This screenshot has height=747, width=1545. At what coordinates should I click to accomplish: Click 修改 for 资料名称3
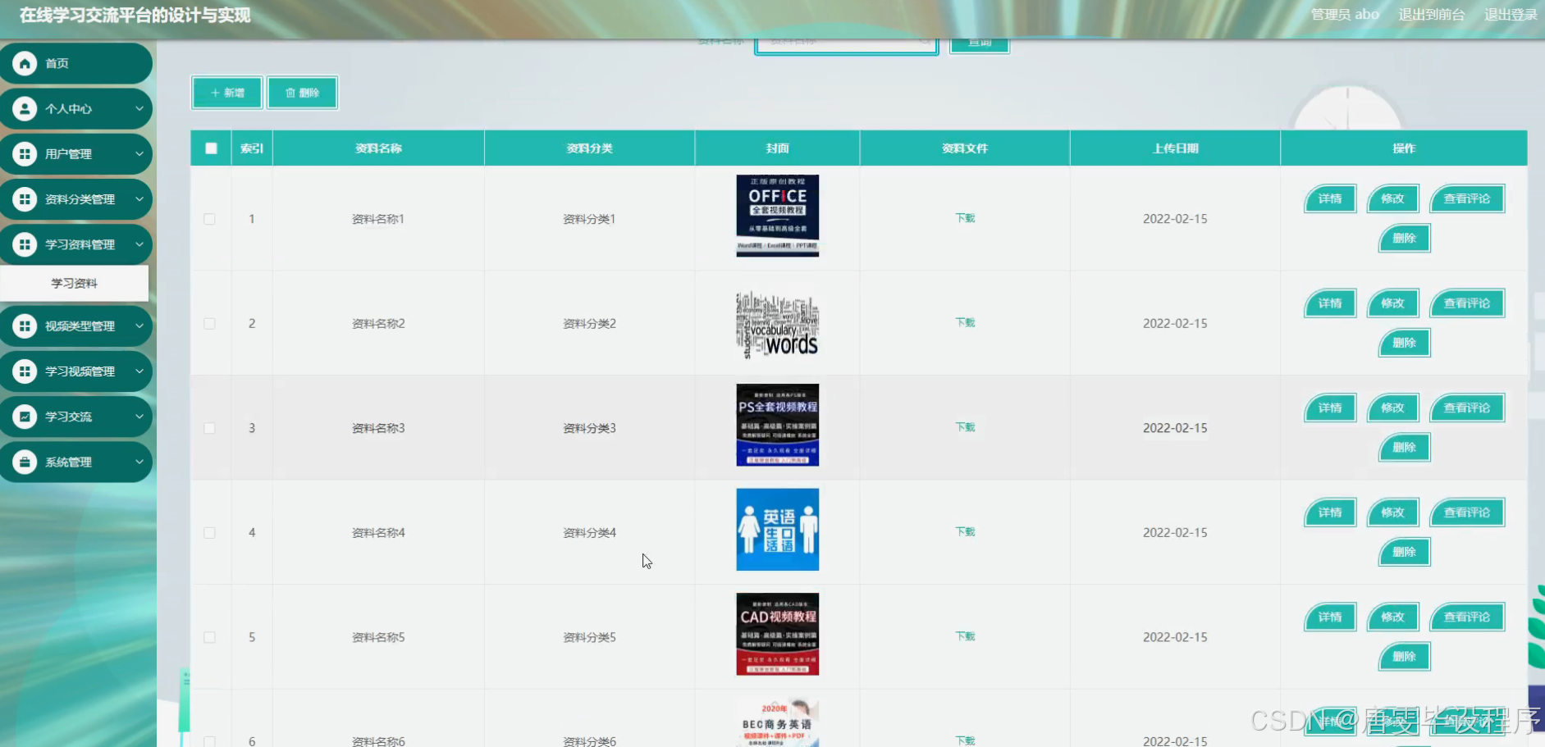pos(1392,408)
